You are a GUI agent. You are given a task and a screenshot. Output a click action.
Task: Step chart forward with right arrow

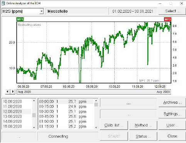coord(13,91)
